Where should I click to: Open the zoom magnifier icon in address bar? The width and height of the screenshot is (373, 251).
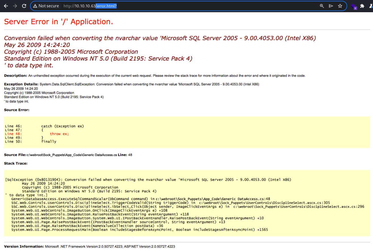[322, 6]
